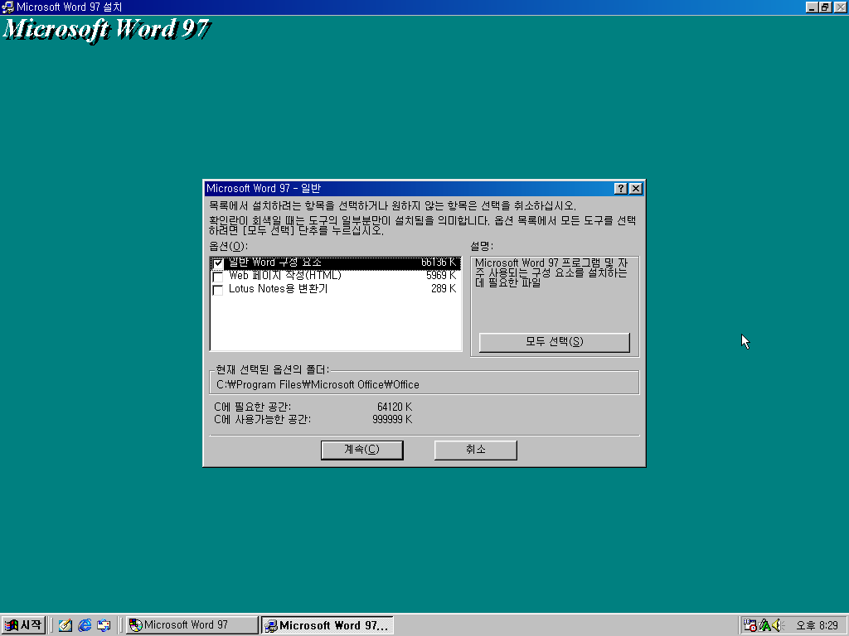Image resolution: width=849 pixels, height=636 pixels.
Task: Click the 취소 button
Action: click(x=475, y=450)
